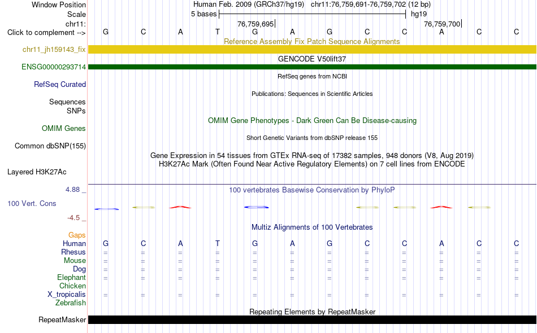Click the chr11_jh159143_fix track label

coord(54,50)
